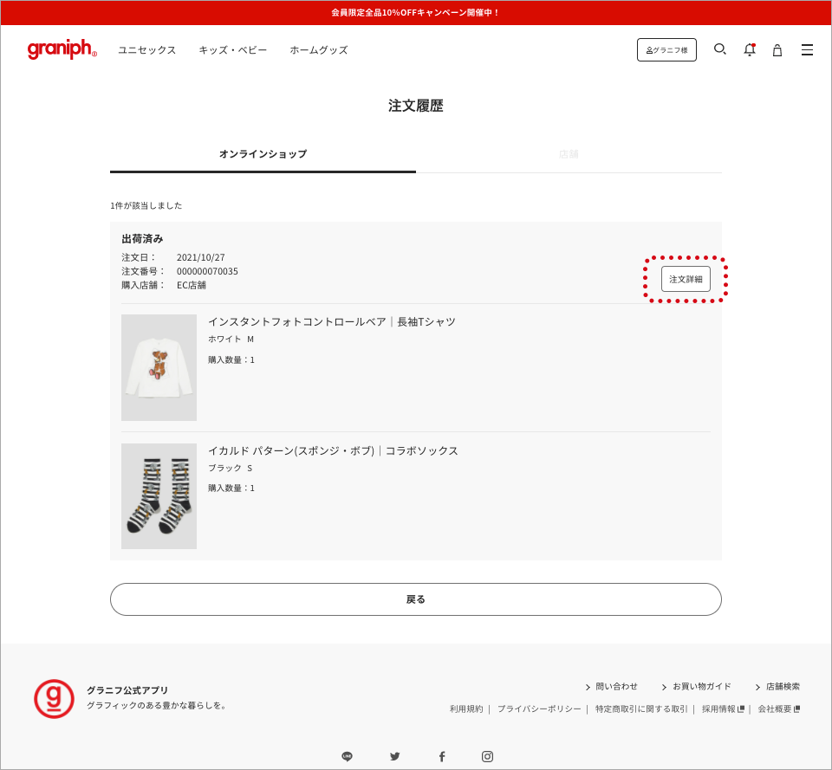The width and height of the screenshot is (832, 770).
Task: Open the hamburger menu icon
Action: point(807,50)
